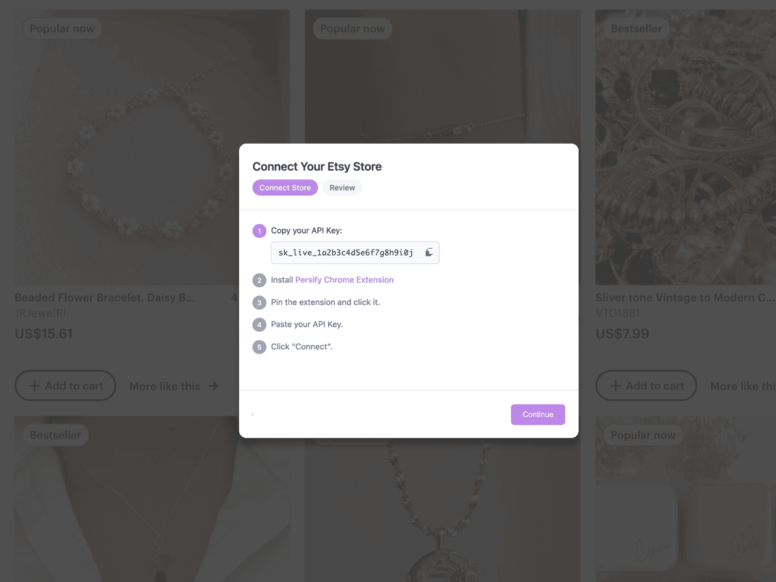Click the arrow next to bracelet's More like this

[213, 386]
